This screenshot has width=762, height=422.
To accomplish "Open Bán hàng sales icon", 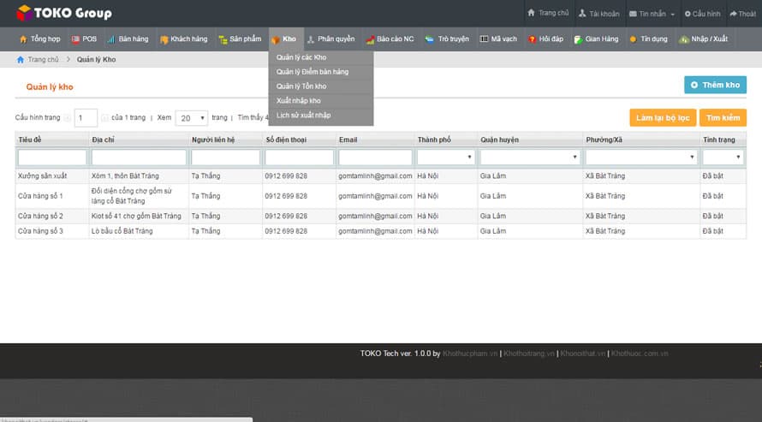I will [111, 39].
